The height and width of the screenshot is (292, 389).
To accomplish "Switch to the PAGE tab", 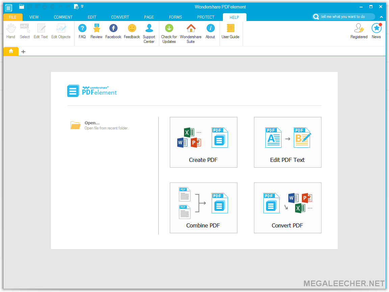I will 149,17.
